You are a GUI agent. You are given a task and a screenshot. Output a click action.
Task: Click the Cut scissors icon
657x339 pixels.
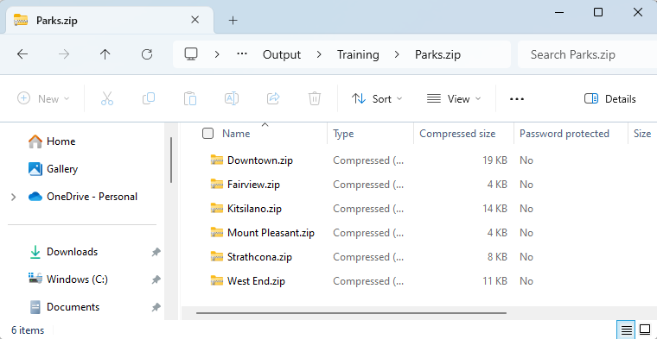click(x=107, y=98)
